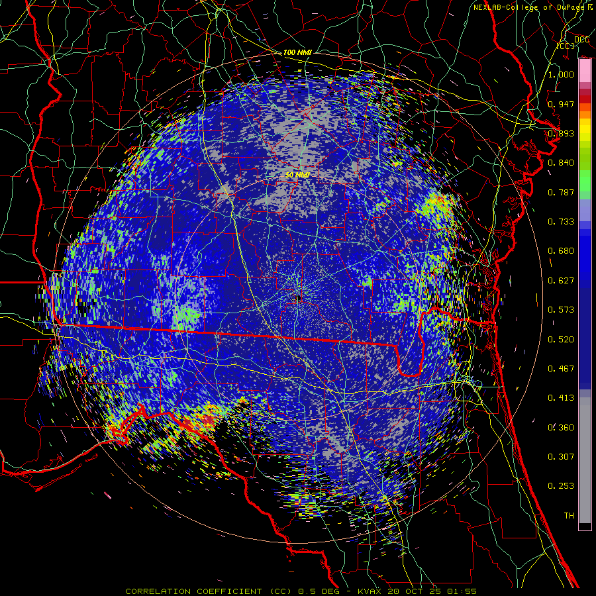Click the 0.467 scale value
The height and width of the screenshot is (596, 596).
click(x=561, y=369)
